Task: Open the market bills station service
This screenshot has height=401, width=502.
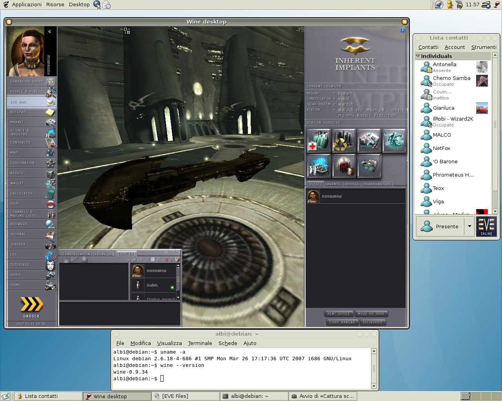Action: click(x=369, y=140)
